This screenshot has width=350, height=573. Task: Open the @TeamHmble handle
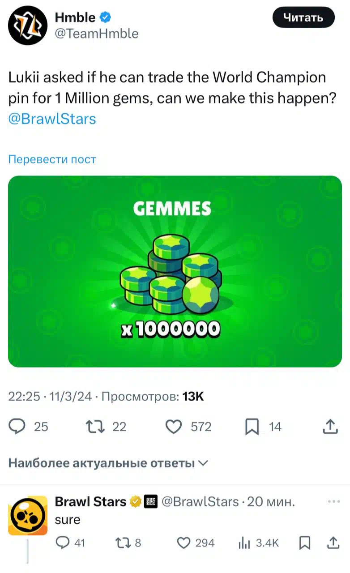pos(96,34)
